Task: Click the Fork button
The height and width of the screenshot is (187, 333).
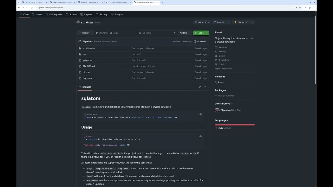Action: [219, 22]
